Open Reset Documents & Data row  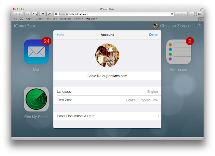107,116
